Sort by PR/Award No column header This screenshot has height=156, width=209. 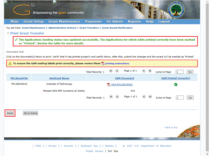[x=19, y=78]
